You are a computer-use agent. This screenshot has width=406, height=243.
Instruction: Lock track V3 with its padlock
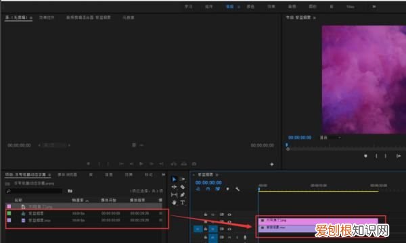[x=206, y=215]
